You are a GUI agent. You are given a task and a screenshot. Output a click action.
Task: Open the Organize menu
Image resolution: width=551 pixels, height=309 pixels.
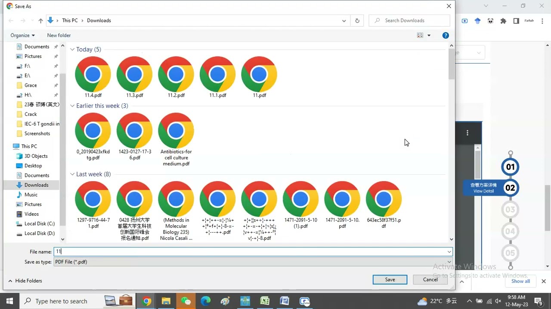tap(22, 35)
